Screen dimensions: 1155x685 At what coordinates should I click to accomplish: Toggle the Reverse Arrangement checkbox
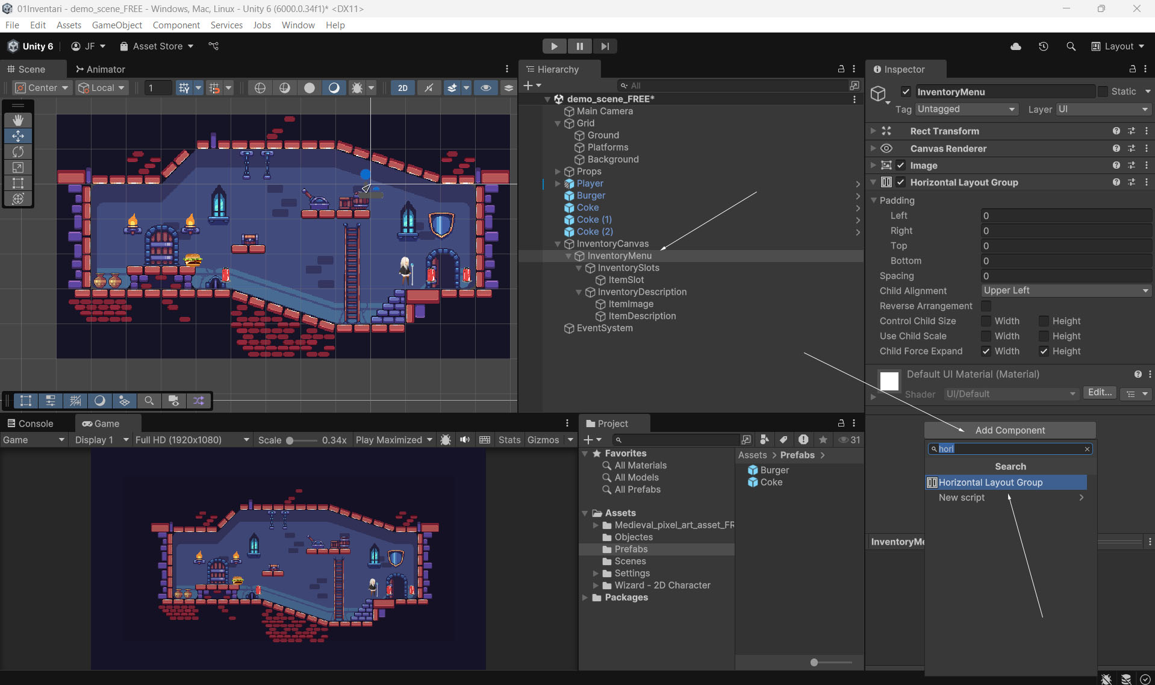click(x=986, y=306)
